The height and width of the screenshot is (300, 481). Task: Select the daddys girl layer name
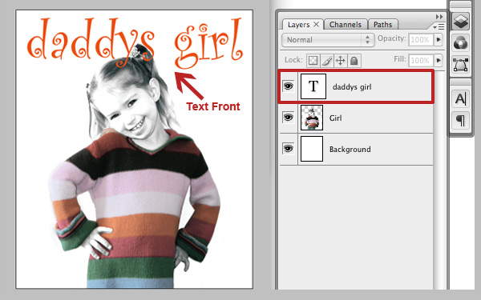pyautogui.click(x=352, y=87)
